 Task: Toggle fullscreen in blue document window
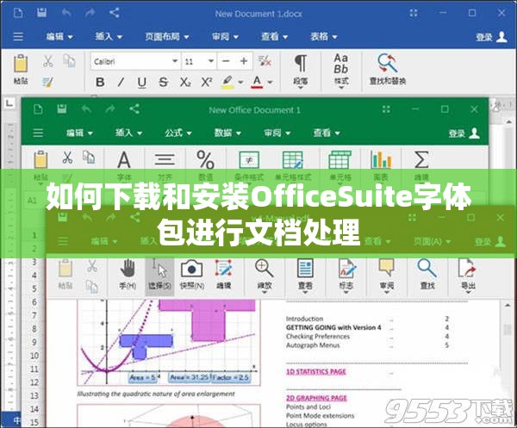(x=414, y=13)
